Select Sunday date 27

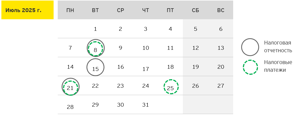[221, 86]
